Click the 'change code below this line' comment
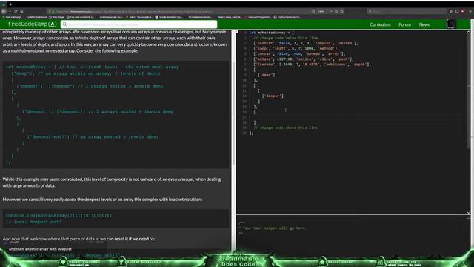474x267 pixels. [x=286, y=38]
